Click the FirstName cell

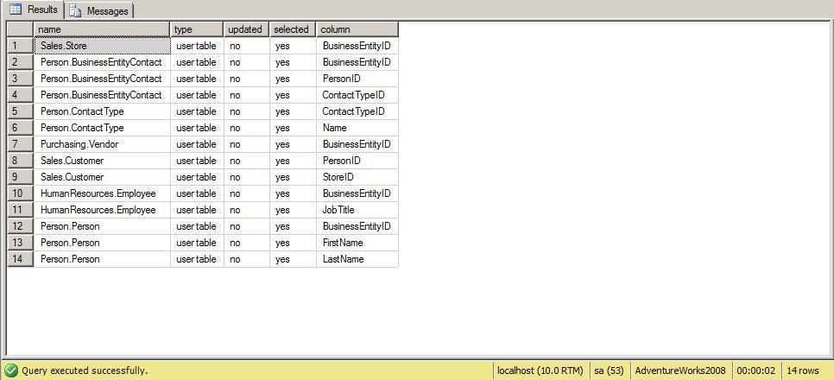click(357, 243)
